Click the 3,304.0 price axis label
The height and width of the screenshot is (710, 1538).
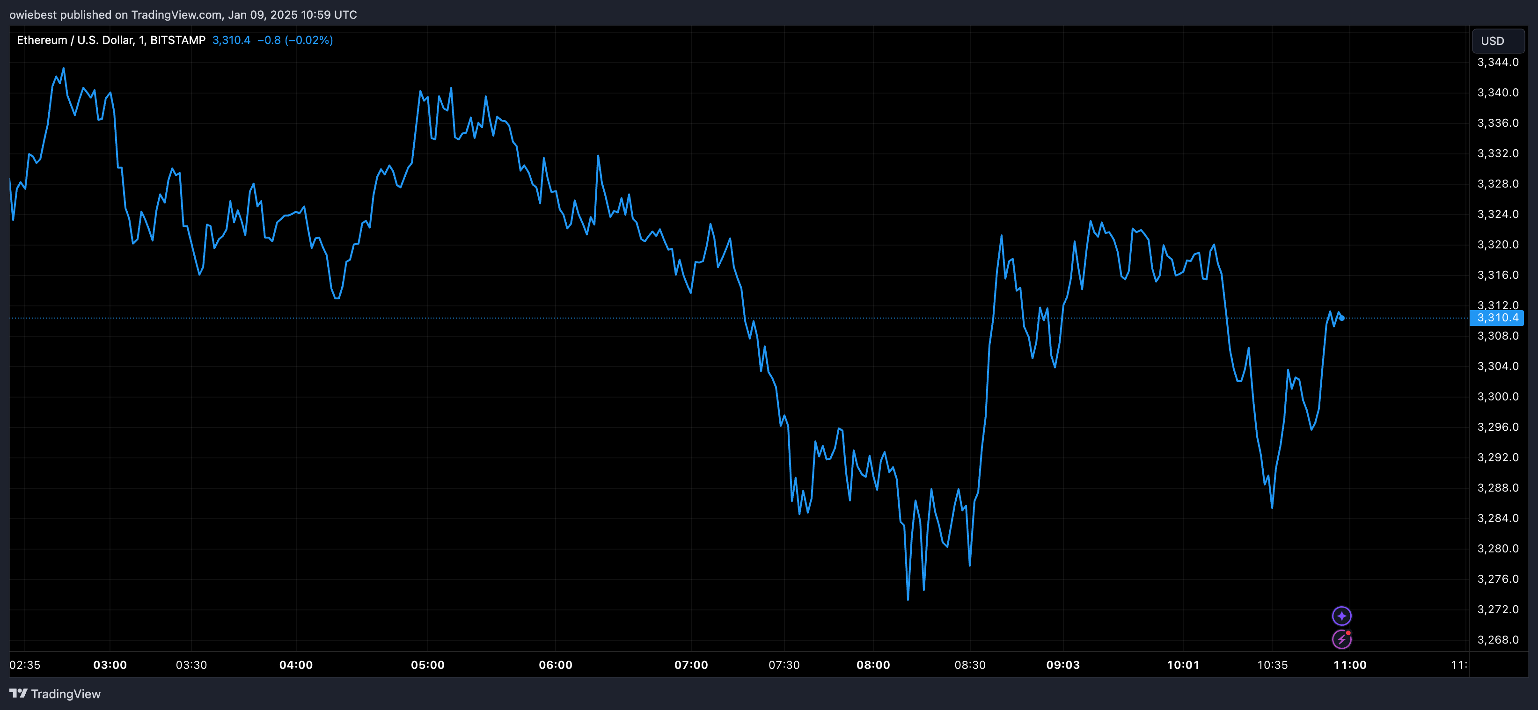click(x=1497, y=366)
